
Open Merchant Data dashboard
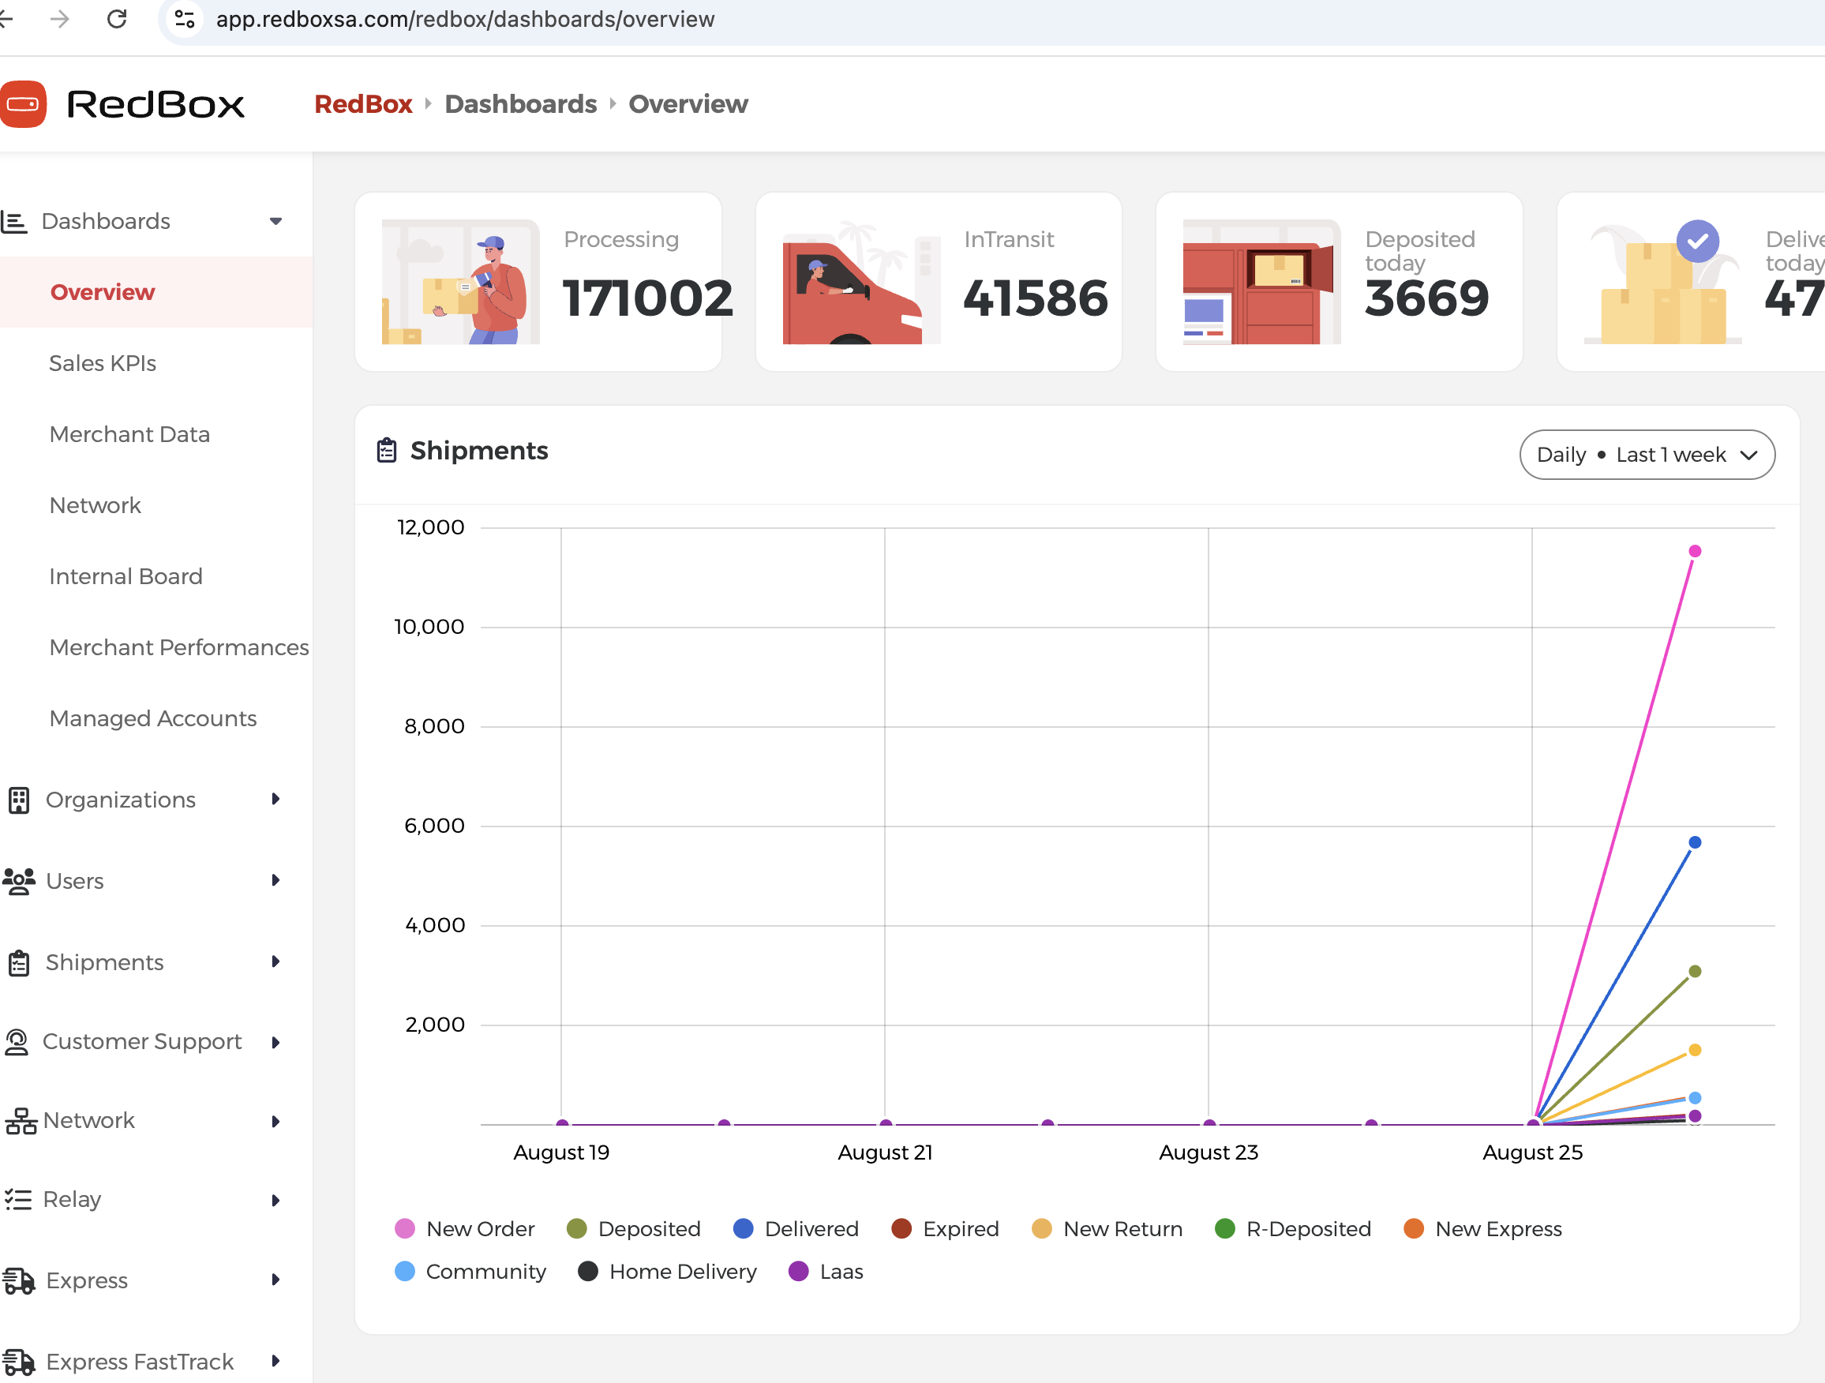(x=129, y=434)
